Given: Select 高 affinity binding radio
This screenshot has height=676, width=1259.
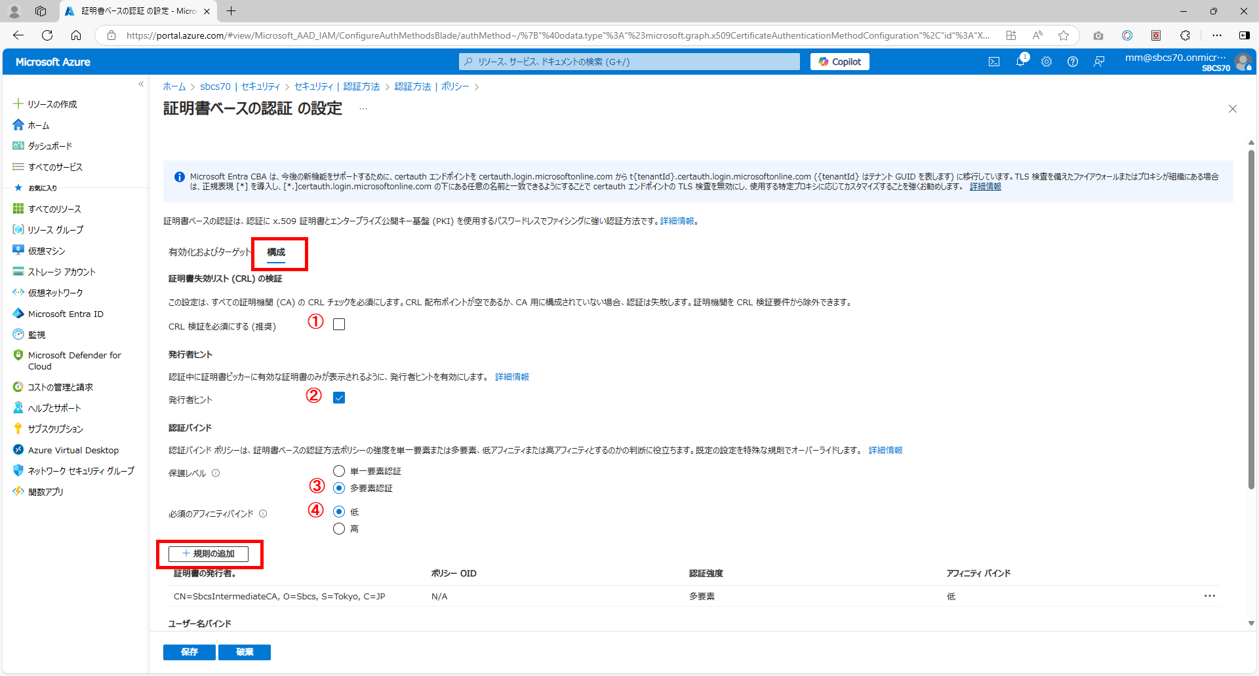Looking at the screenshot, I should [339, 529].
